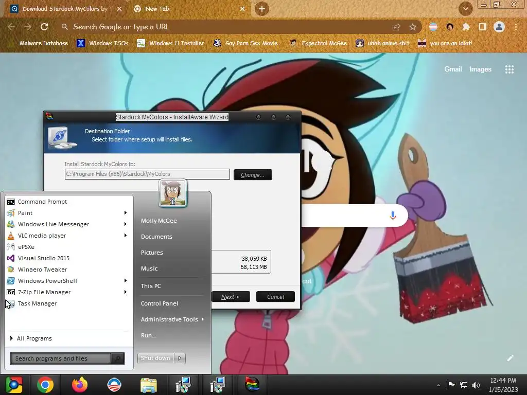
Task: Open Windows 11 Installer bookmark
Action: click(x=171, y=43)
